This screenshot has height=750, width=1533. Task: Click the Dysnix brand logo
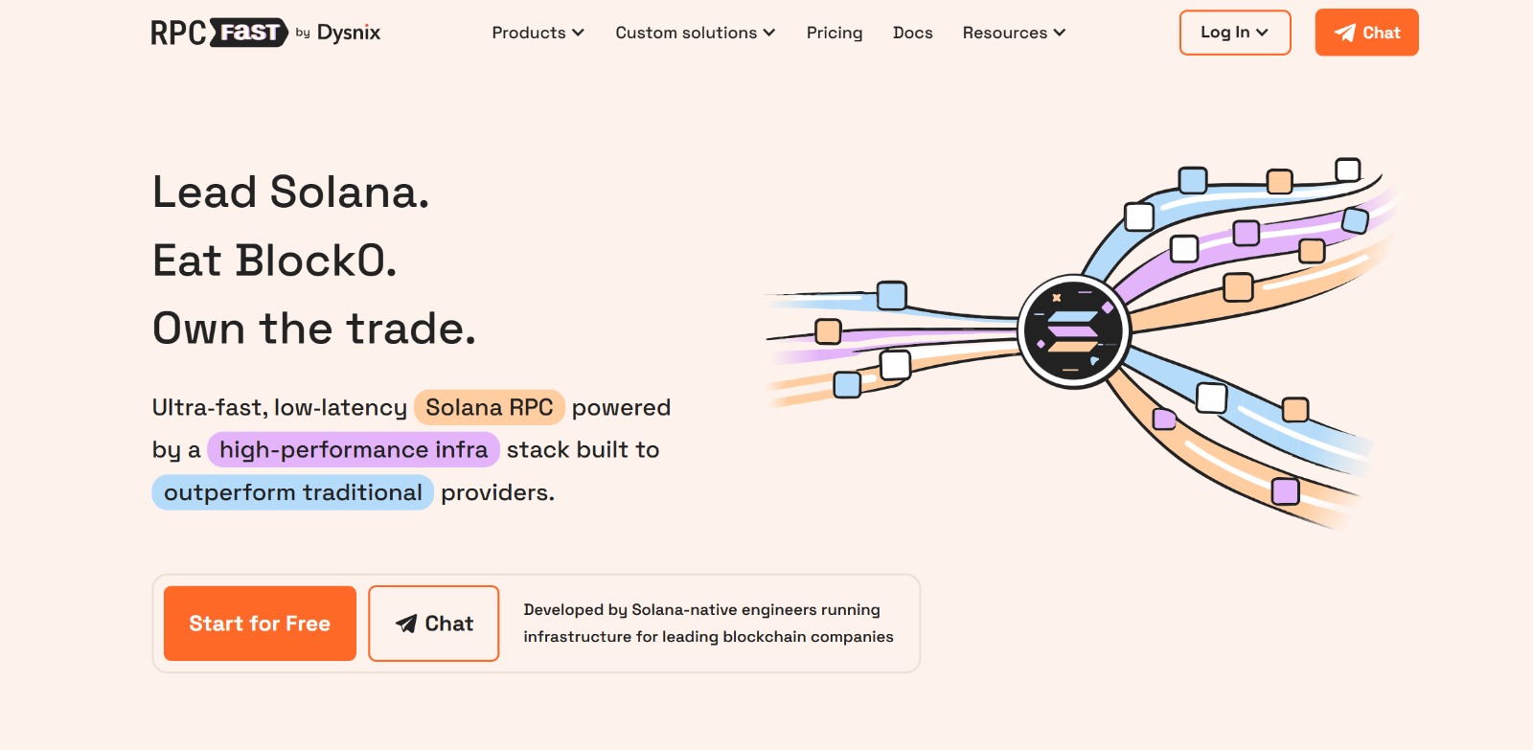(348, 33)
